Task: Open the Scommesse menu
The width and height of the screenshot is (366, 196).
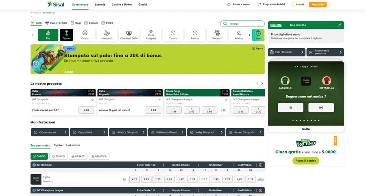Action: [x=80, y=4]
